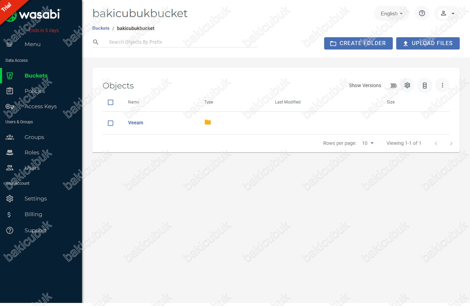This screenshot has width=470, height=306.
Task: Open the help question mark icon in header
Action: coord(422,13)
